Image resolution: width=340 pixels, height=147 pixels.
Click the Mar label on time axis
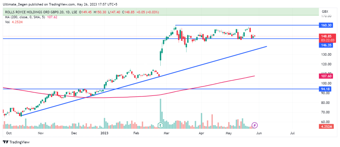(167, 133)
